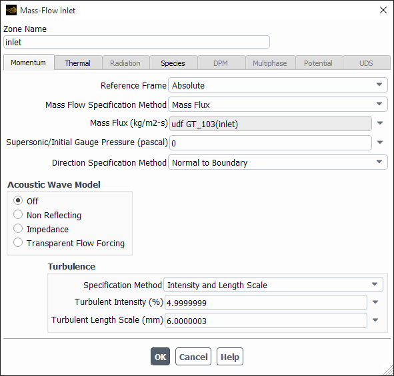
Task: Expand the Mass Flux value options arrow
Action: tap(380, 123)
